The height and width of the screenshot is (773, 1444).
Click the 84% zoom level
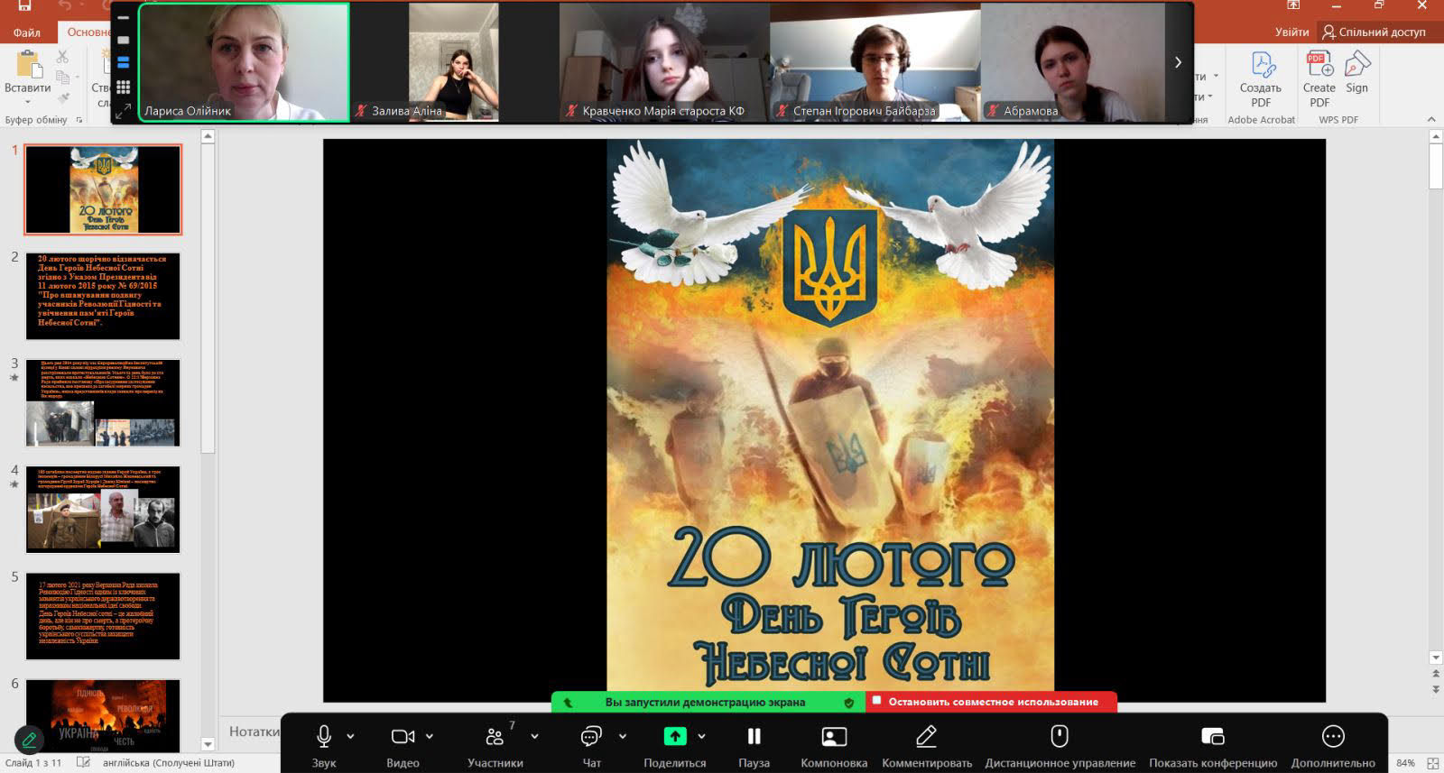pyautogui.click(x=1405, y=763)
